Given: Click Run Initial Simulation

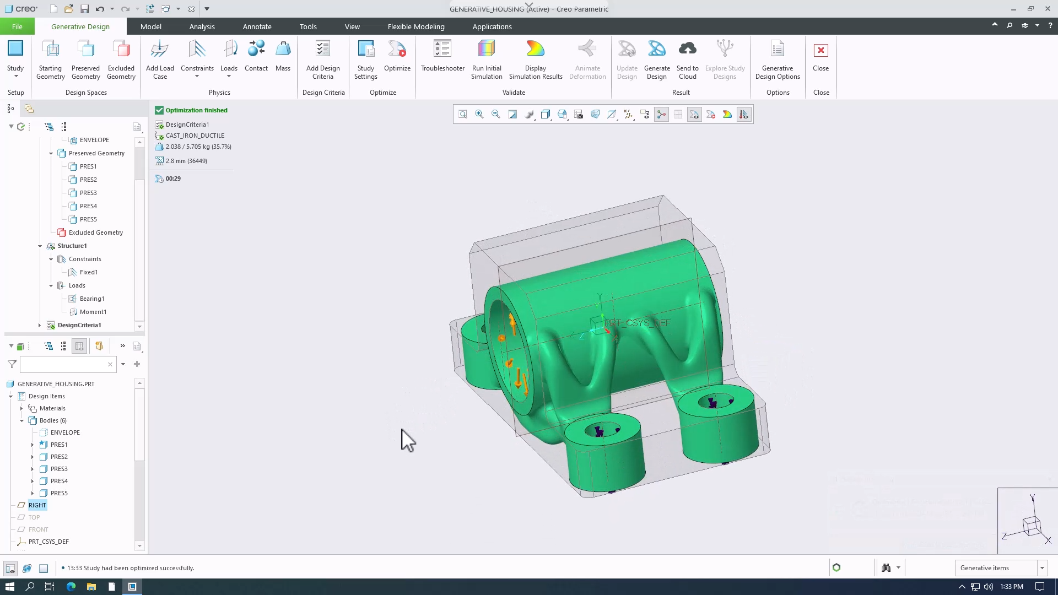Looking at the screenshot, I should pyautogui.click(x=486, y=60).
